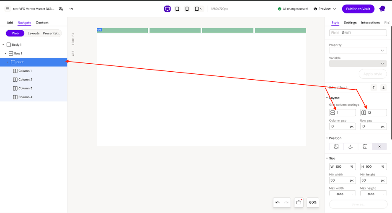Expand the Preview dropdown arrow
This screenshot has width=392, height=213.
335,9
